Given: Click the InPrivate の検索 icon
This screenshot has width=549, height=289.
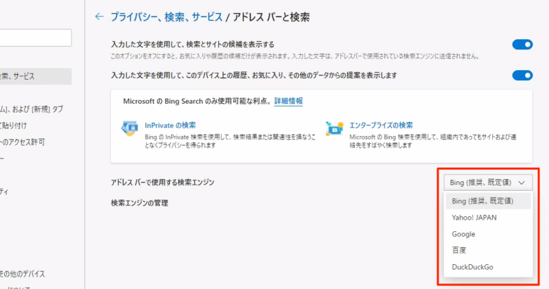Looking at the screenshot, I should (x=130, y=128).
